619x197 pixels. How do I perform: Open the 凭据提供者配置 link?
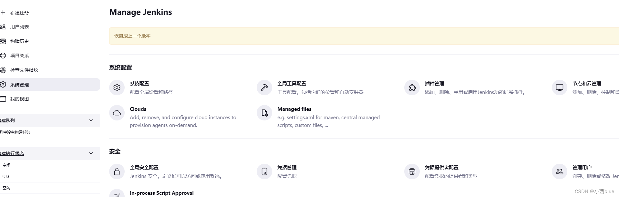click(442, 167)
